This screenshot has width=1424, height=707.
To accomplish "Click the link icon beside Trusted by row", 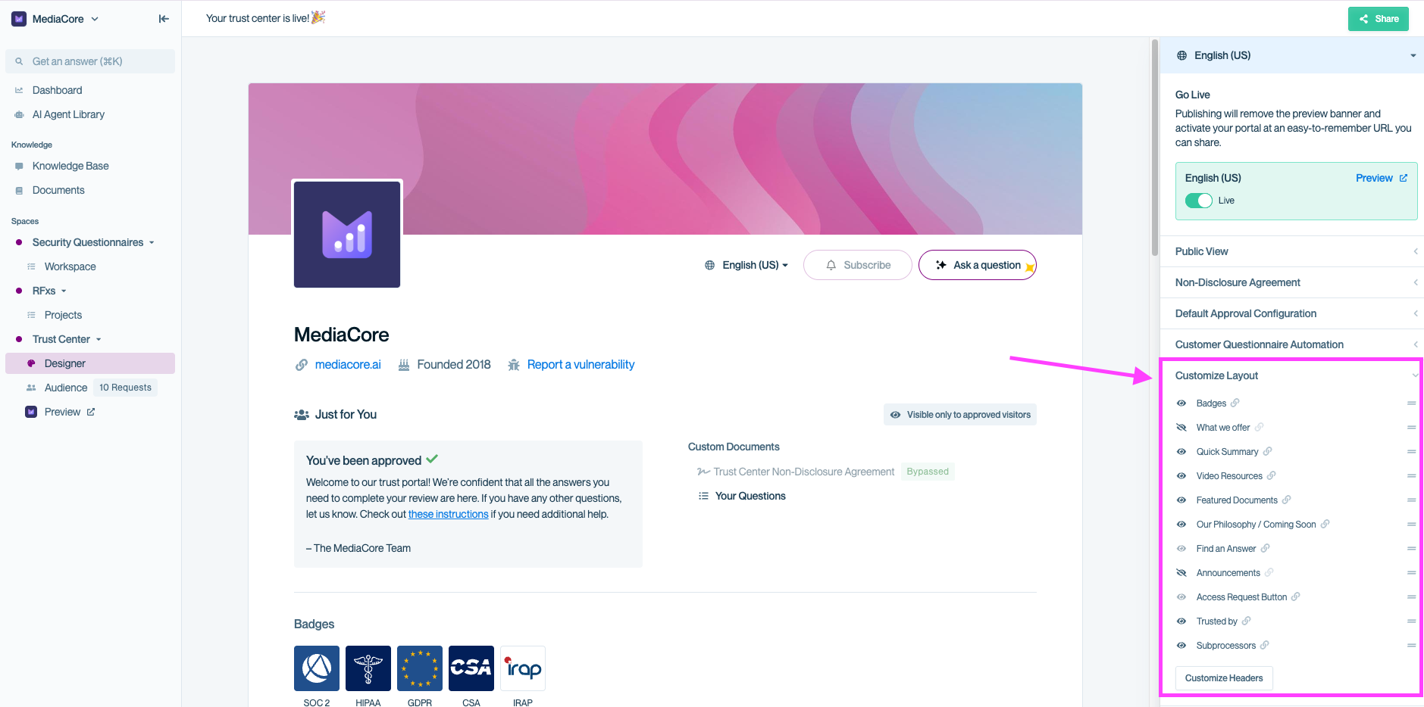I will 1246,621.
